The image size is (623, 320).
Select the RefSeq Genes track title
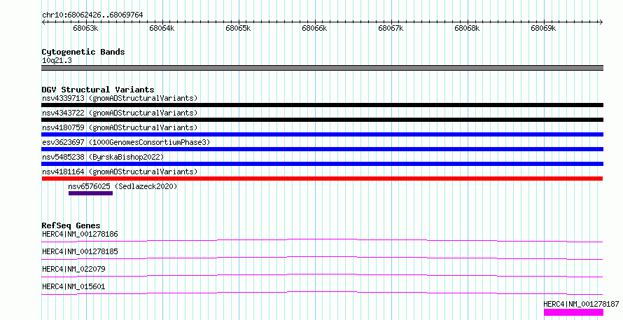pyautogui.click(x=71, y=225)
